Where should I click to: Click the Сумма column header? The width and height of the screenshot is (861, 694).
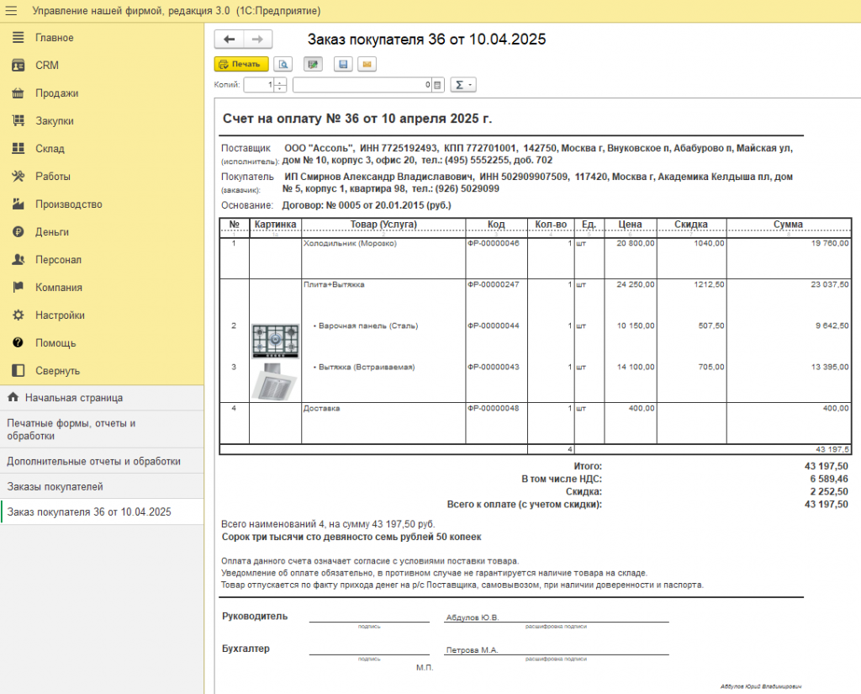coord(788,225)
